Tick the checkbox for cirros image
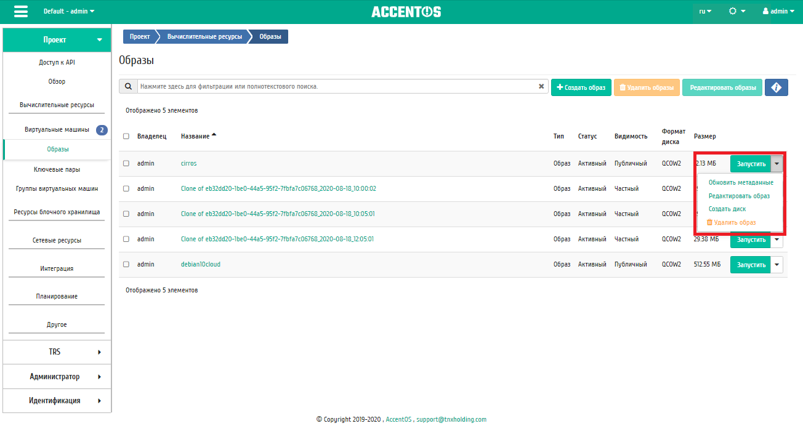The image size is (803, 426). (126, 164)
